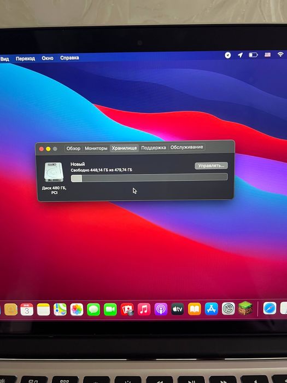Click the hard disk drive icon
The width and height of the screenshot is (287, 383).
tap(54, 172)
